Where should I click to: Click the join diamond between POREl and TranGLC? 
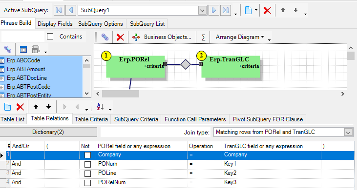(x=186, y=64)
